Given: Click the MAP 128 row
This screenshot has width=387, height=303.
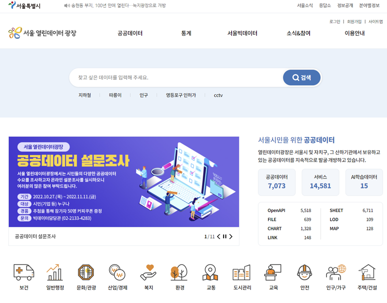Looking at the screenshot, I should [x=352, y=228].
